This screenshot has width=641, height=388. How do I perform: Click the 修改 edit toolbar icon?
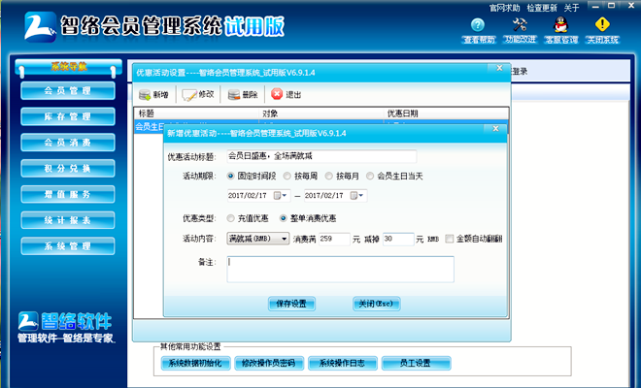click(x=189, y=95)
